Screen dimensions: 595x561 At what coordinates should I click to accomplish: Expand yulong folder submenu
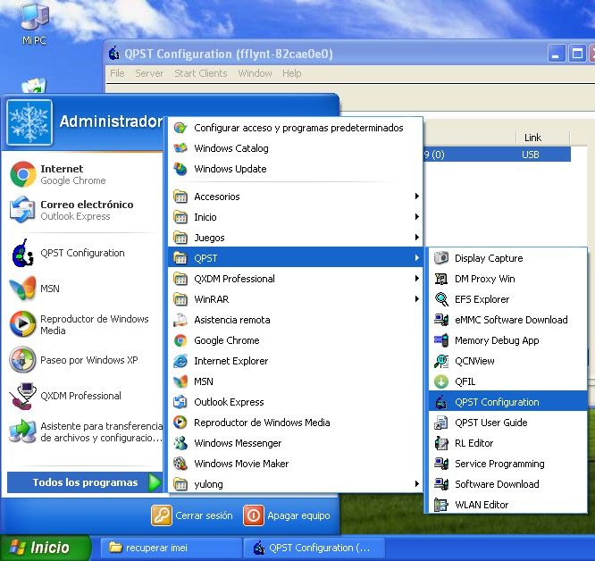(x=295, y=484)
